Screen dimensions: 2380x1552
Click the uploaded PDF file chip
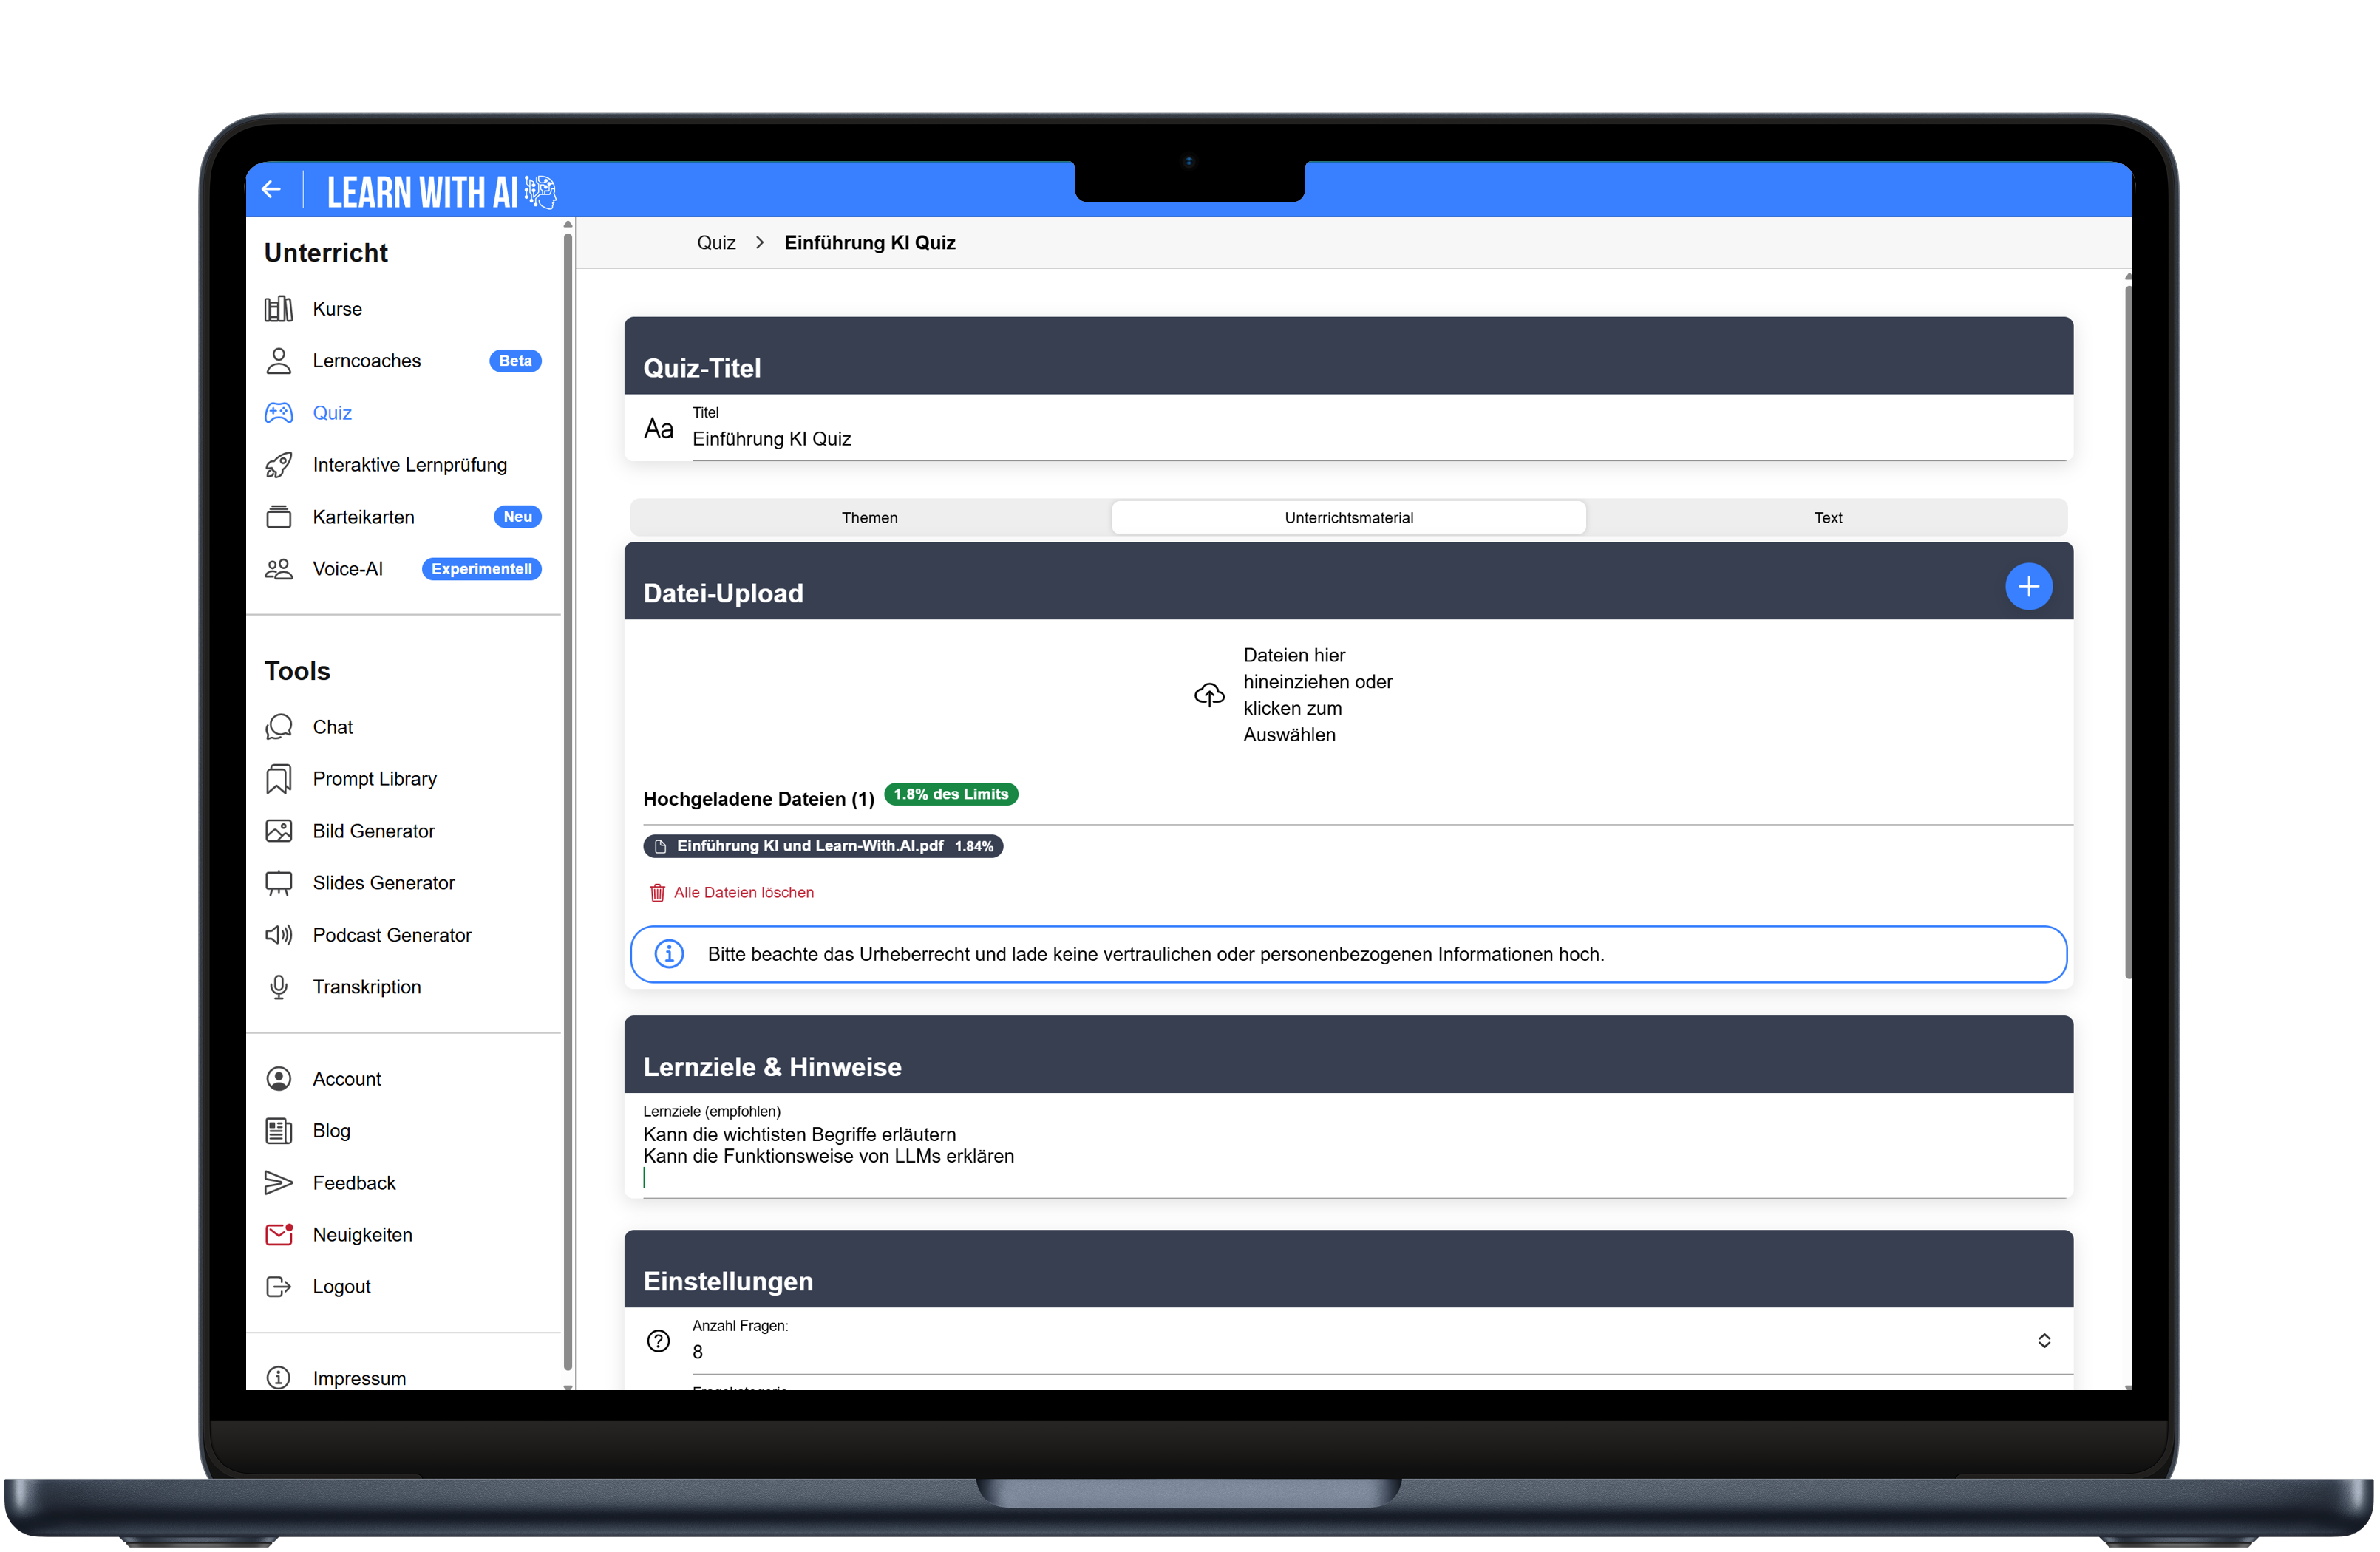pos(822,846)
